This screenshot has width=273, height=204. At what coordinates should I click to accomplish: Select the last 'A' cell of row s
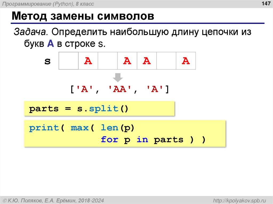point(186,61)
